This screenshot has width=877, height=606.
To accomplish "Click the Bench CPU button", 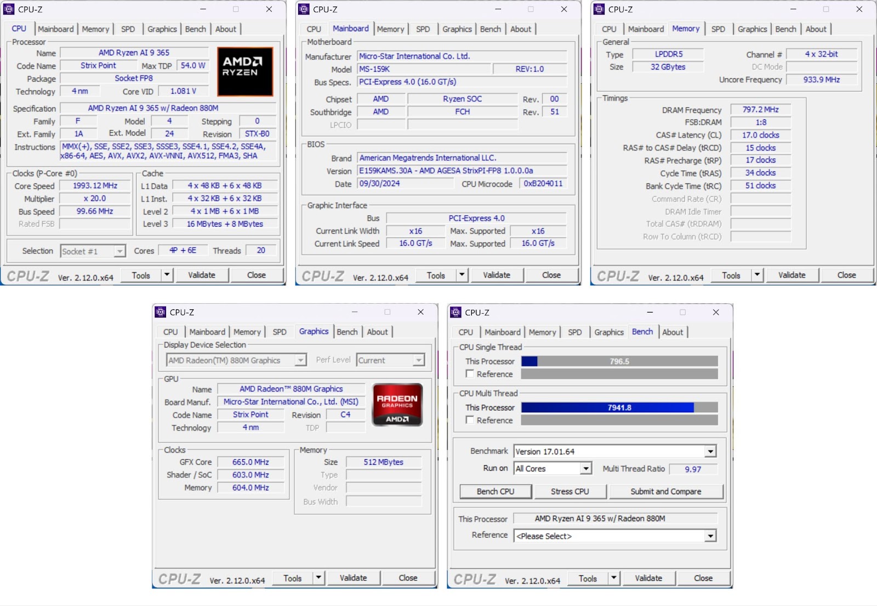I will click(496, 492).
